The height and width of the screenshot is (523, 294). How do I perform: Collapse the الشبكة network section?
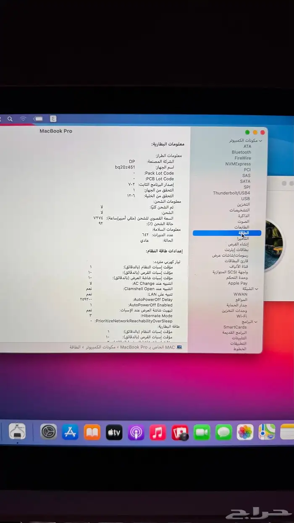click(257, 289)
